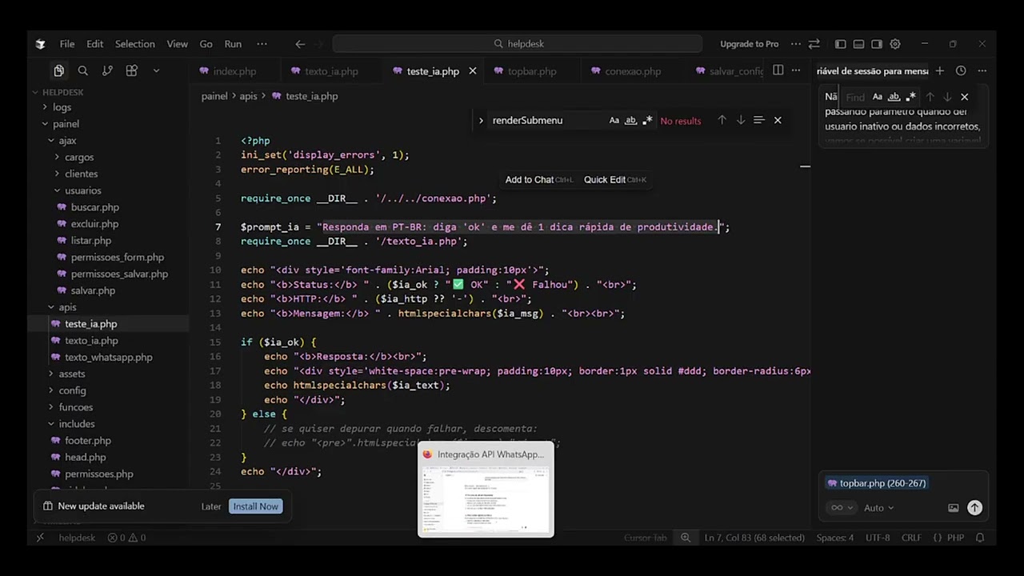Open the title bar overflow menu dots
This screenshot has width=1024, height=576.
(796, 44)
